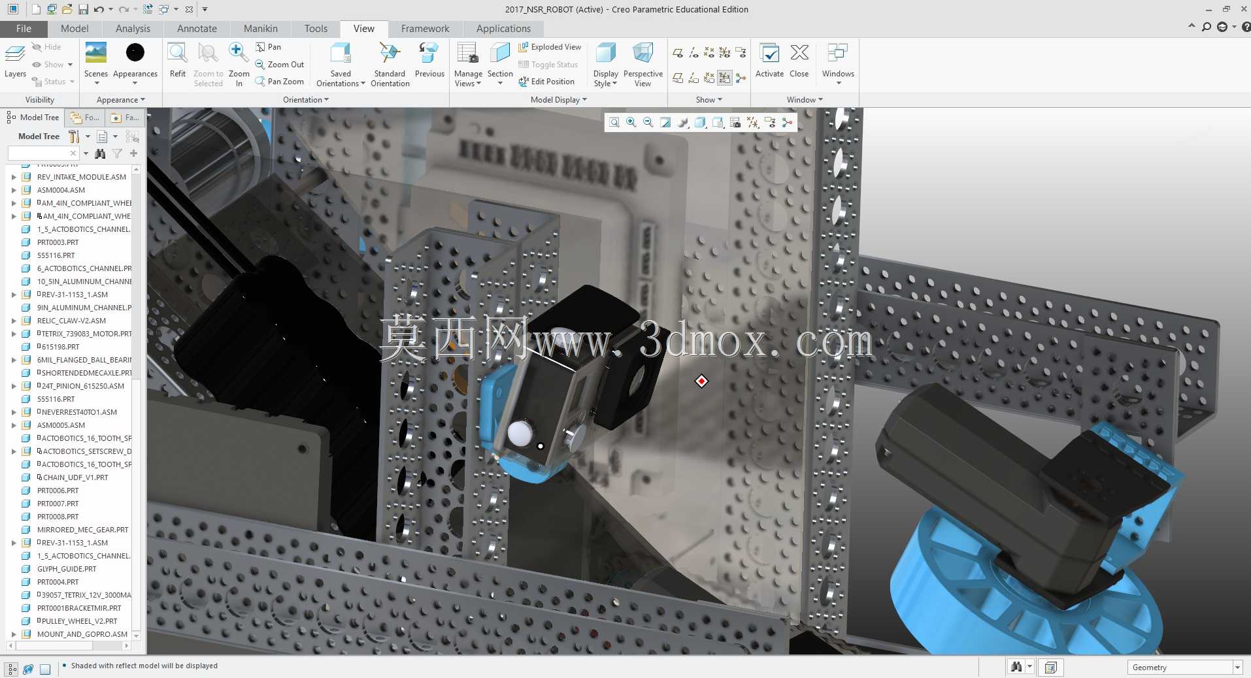Switch to the Annotate ribbon tab

tap(197, 29)
